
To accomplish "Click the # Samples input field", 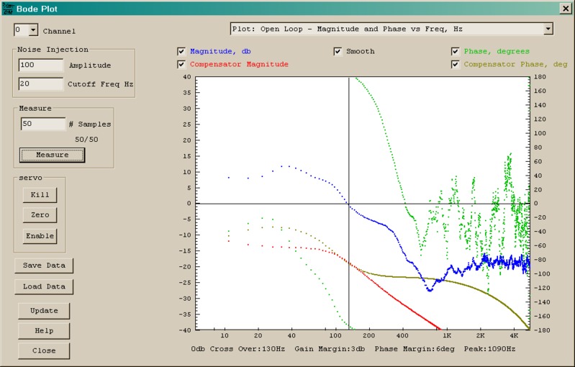I will [x=42, y=124].
